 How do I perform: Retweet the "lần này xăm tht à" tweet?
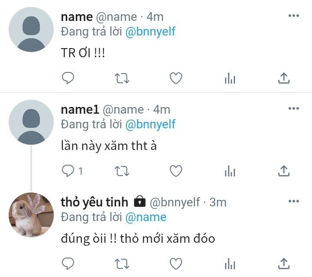point(122,171)
